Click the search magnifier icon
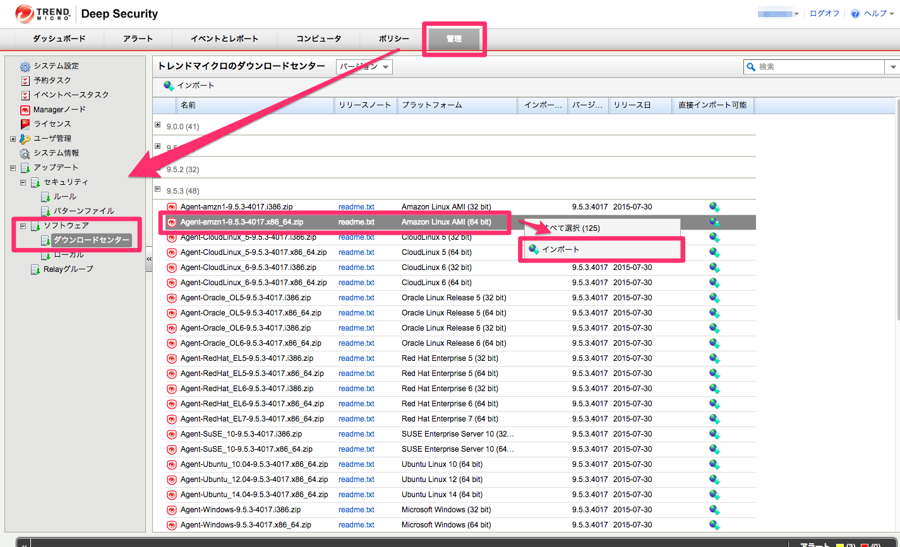Image resolution: width=900 pixels, height=547 pixels. pyautogui.click(x=751, y=66)
